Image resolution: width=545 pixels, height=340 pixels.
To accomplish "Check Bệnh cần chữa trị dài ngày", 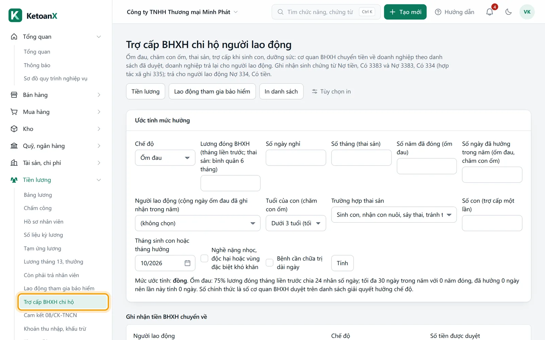I will [269, 263].
